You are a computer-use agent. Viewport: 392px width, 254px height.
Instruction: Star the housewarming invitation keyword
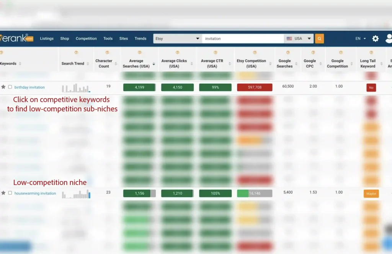(x=3, y=193)
